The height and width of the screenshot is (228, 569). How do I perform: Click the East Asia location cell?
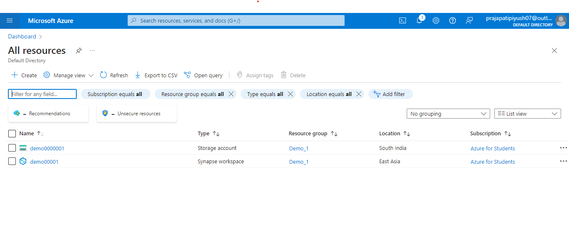point(390,161)
